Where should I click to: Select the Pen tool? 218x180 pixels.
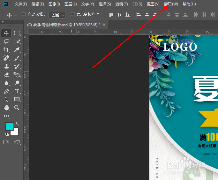click(6, 91)
